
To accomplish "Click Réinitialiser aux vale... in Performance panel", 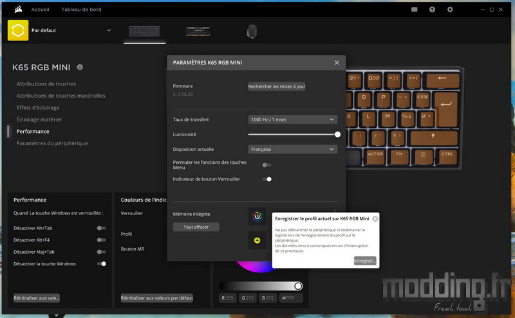I will pyautogui.click(x=37, y=298).
